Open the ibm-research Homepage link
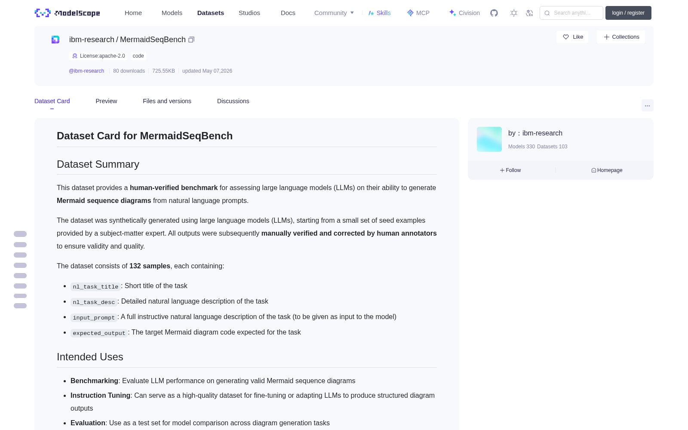Screen dimensions: 688x430 607,170
